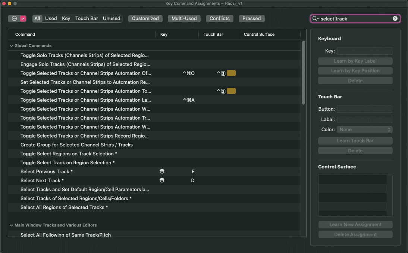The width and height of the screenshot is (408, 253).
Task: Select the Select Next Track command row
Action: [40, 181]
